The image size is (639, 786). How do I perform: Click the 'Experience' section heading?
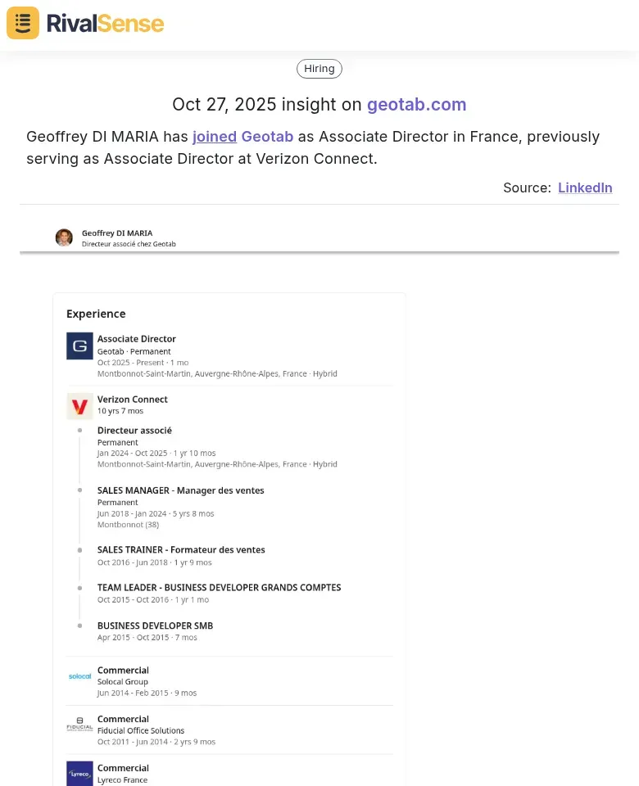(x=96, y=314)
